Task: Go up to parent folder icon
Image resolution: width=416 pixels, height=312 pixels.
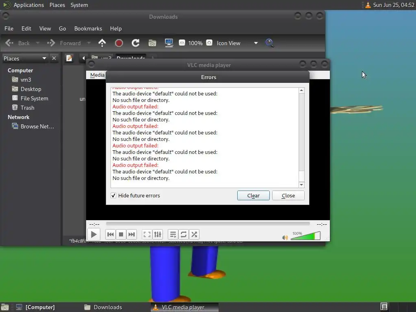Action: click(102, 43)
